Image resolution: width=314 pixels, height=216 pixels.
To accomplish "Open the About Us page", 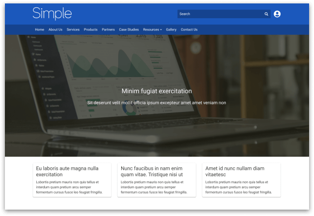I will click(x=55, y=29).
